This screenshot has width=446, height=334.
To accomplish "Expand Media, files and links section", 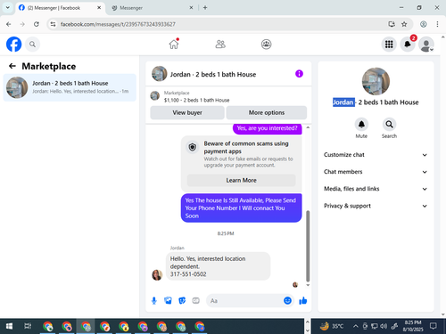I will click(x=376, y=189).
